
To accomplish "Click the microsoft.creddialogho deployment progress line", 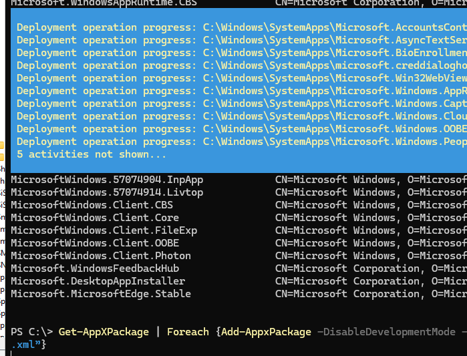I will coord(241,65).
